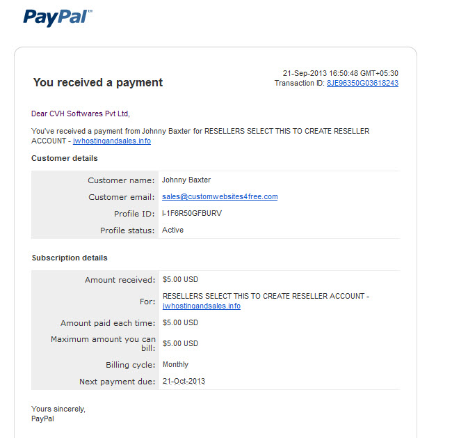
Task: Click the 'Subscription details' section heading
Action: (x=70, y=258)
